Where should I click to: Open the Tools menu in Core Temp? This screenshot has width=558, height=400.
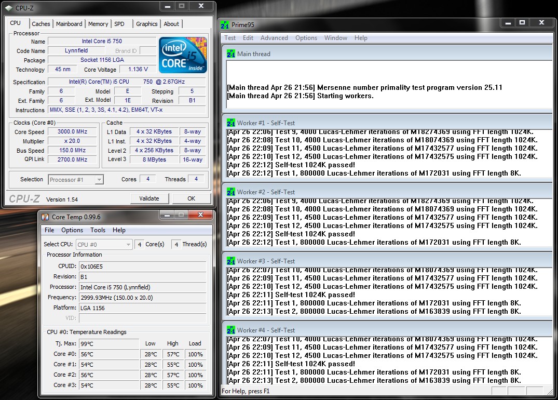point(98,230)
